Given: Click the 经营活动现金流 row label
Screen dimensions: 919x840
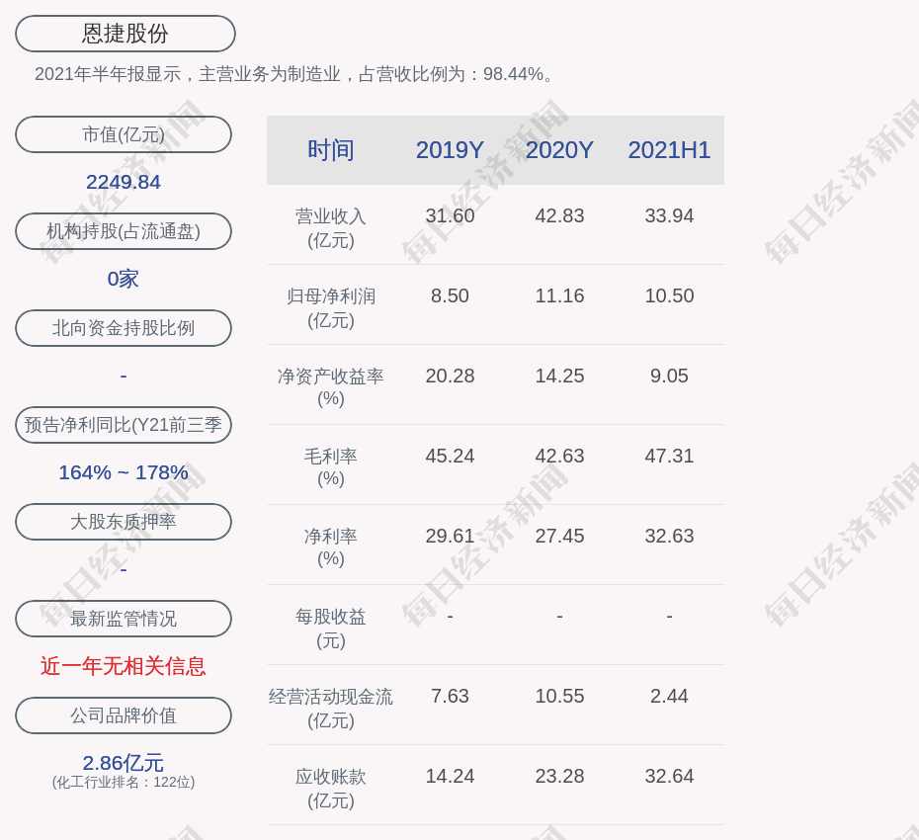Looking at the screenshot, I should coord(331,709).
